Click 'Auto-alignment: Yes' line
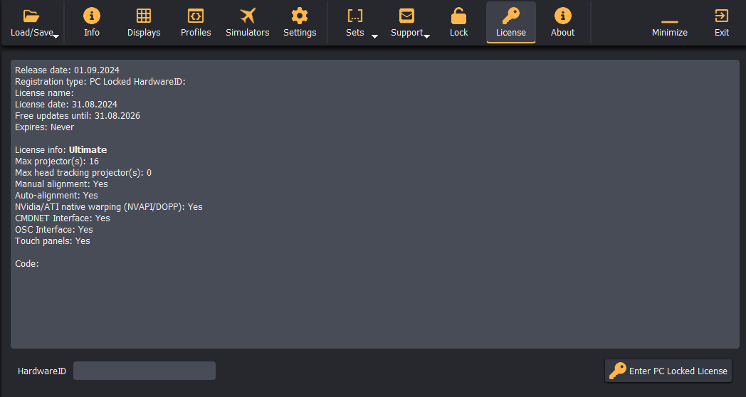Screen dimensions: 746x397 point(56,196)
